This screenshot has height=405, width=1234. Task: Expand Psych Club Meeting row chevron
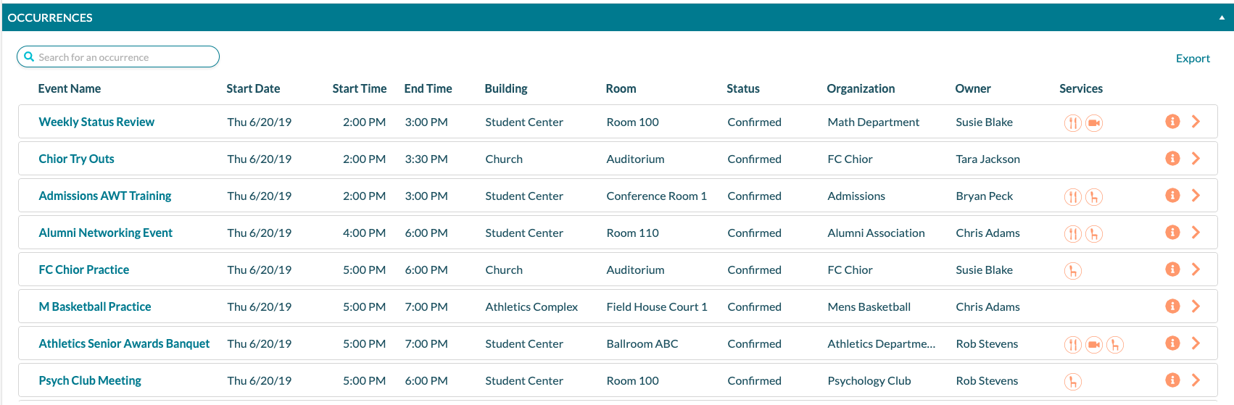pyautogui.click(x=1196, y=380)
